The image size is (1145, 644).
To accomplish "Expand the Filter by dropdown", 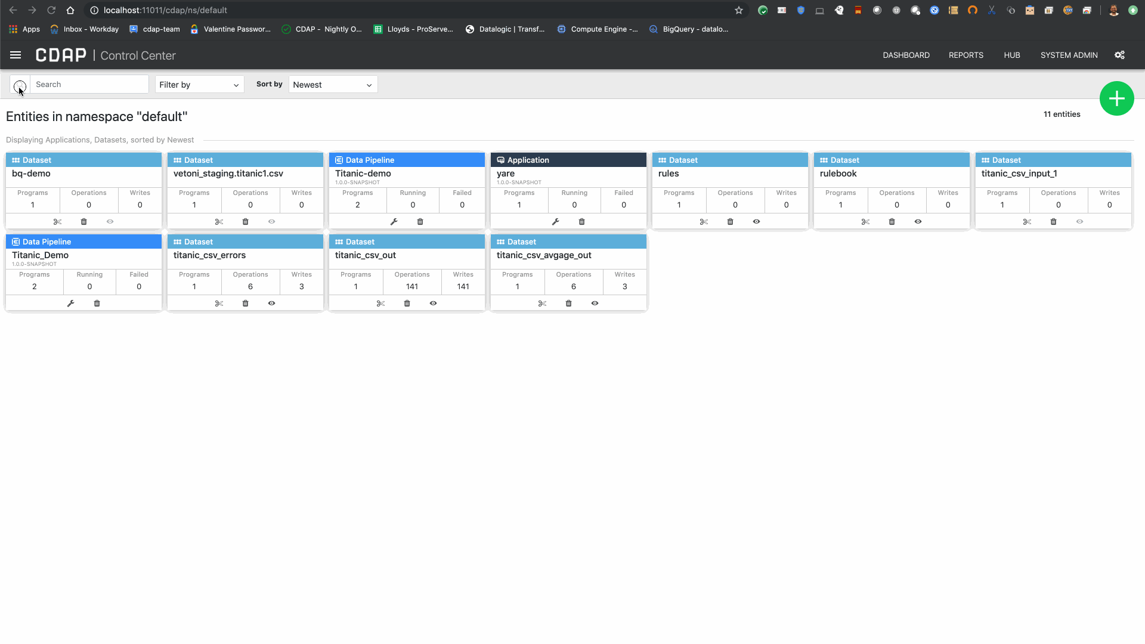I will pos(199,85).
